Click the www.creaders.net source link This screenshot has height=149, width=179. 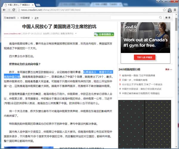[12, 34]
